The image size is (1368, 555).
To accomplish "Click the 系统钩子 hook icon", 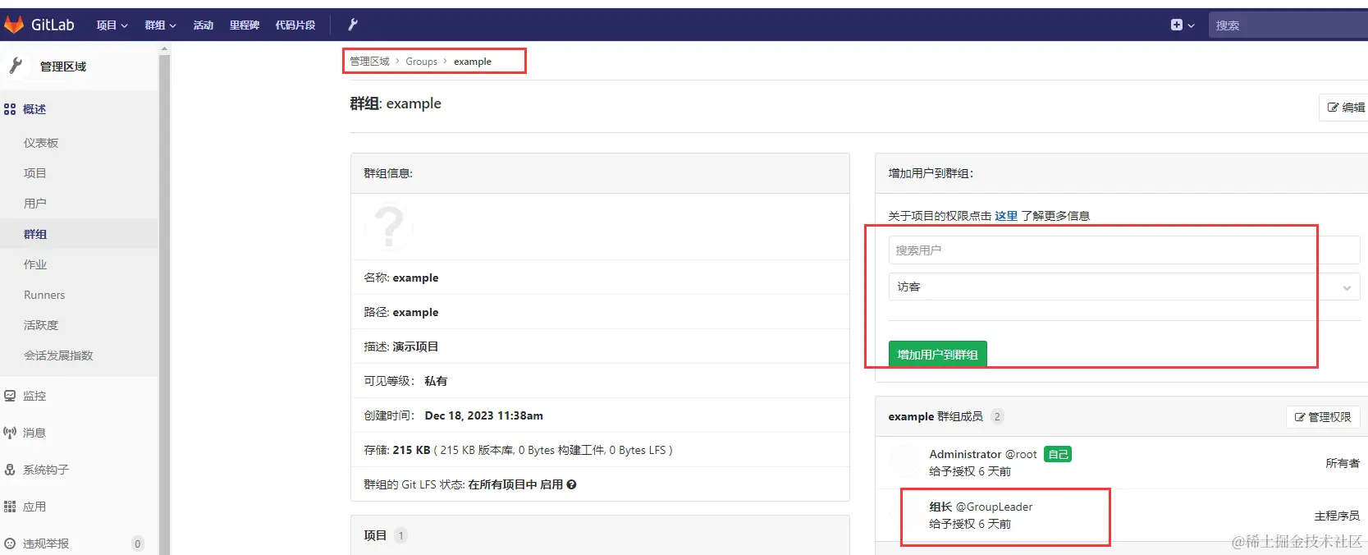I will pos(10,470).
